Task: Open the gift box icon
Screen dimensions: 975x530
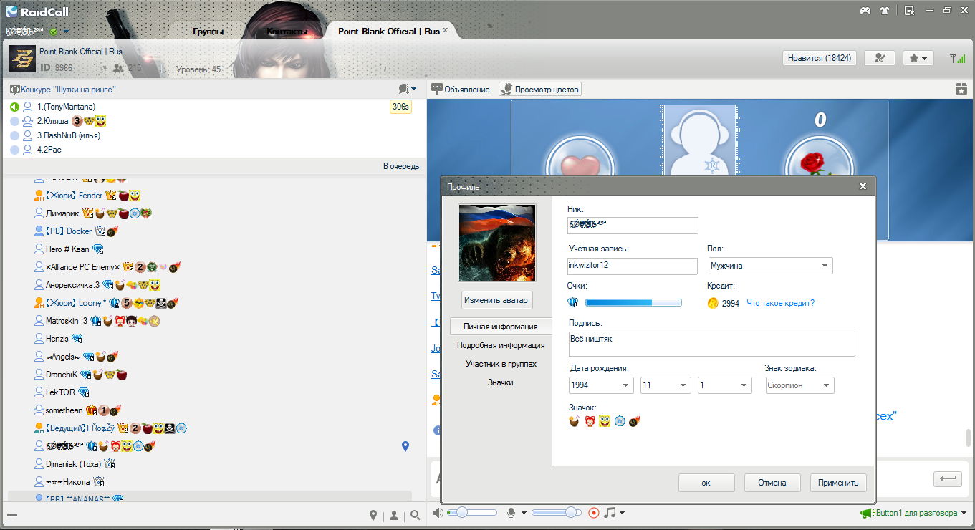Action: click(x=961, y=89)
